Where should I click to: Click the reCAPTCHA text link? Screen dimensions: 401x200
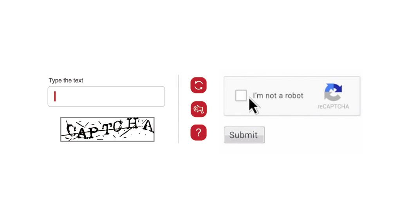point(333,107)
